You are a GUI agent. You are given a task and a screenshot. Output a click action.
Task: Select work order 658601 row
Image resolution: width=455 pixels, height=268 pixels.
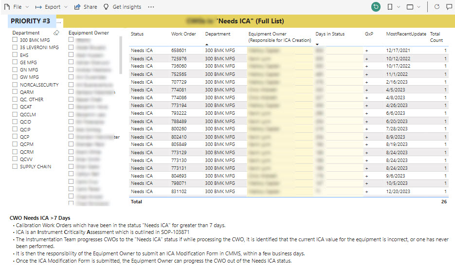[179, 50]
